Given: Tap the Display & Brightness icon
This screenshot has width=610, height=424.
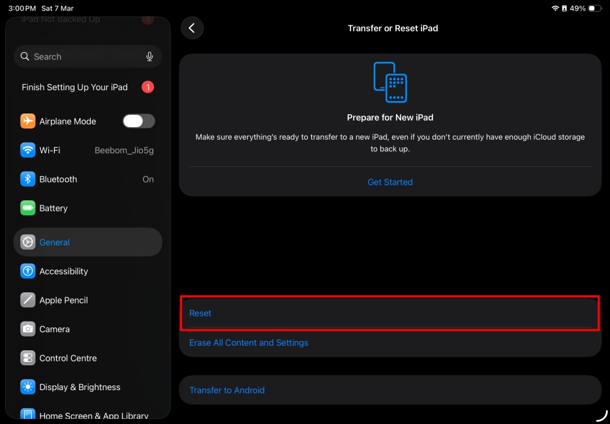Looking at the screenshot, I should [x=27, y=387].
